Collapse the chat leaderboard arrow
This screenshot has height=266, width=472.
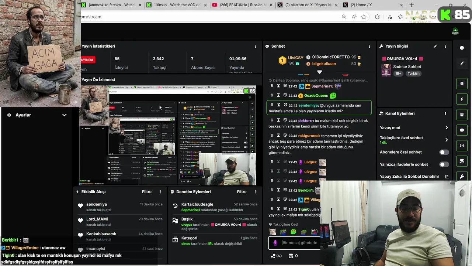(319, 72)
